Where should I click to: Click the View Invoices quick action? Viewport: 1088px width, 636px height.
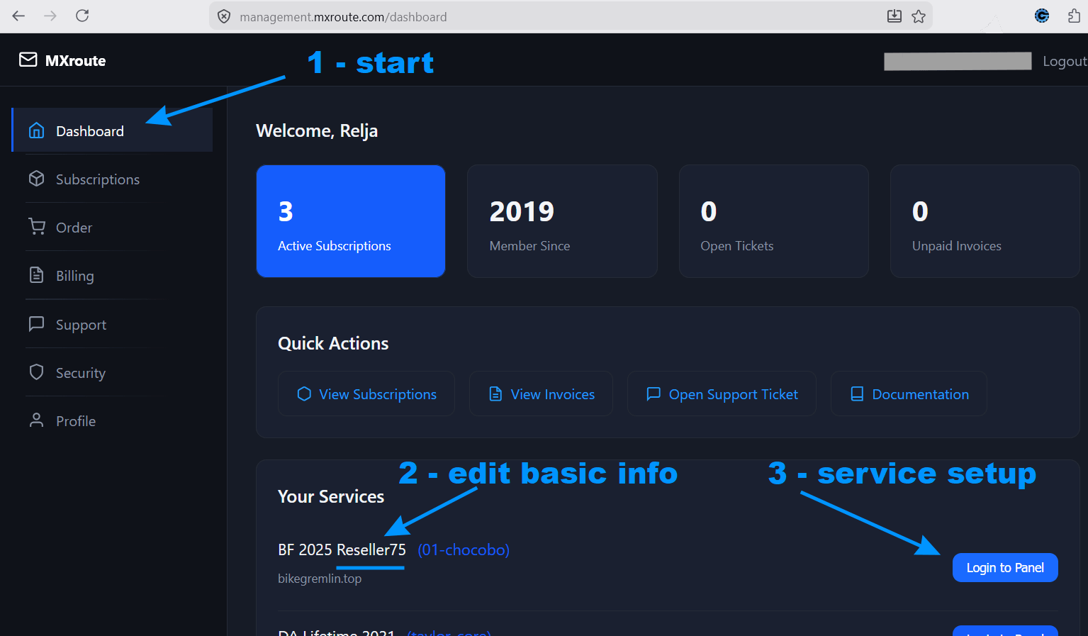[x=541, y=394]
